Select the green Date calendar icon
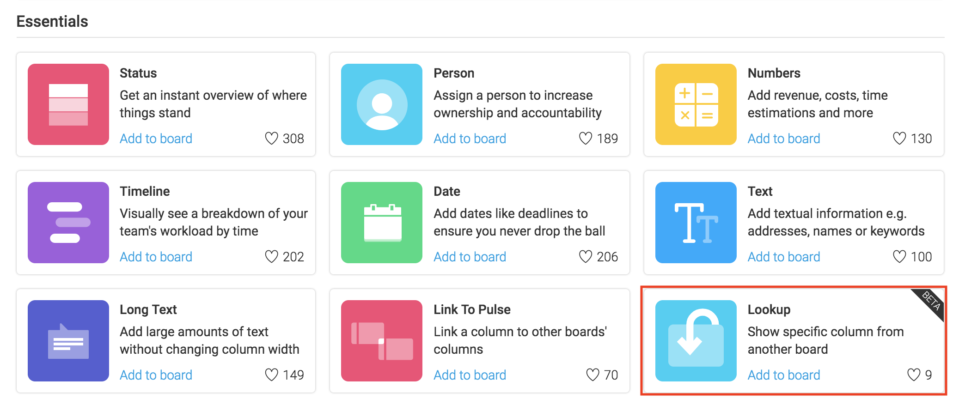 click(x=382, y=223)
